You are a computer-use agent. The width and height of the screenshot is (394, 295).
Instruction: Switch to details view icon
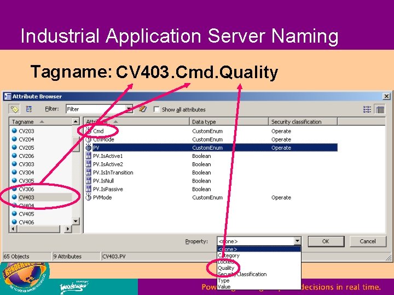pyautogui.click(x=380, y=109)
